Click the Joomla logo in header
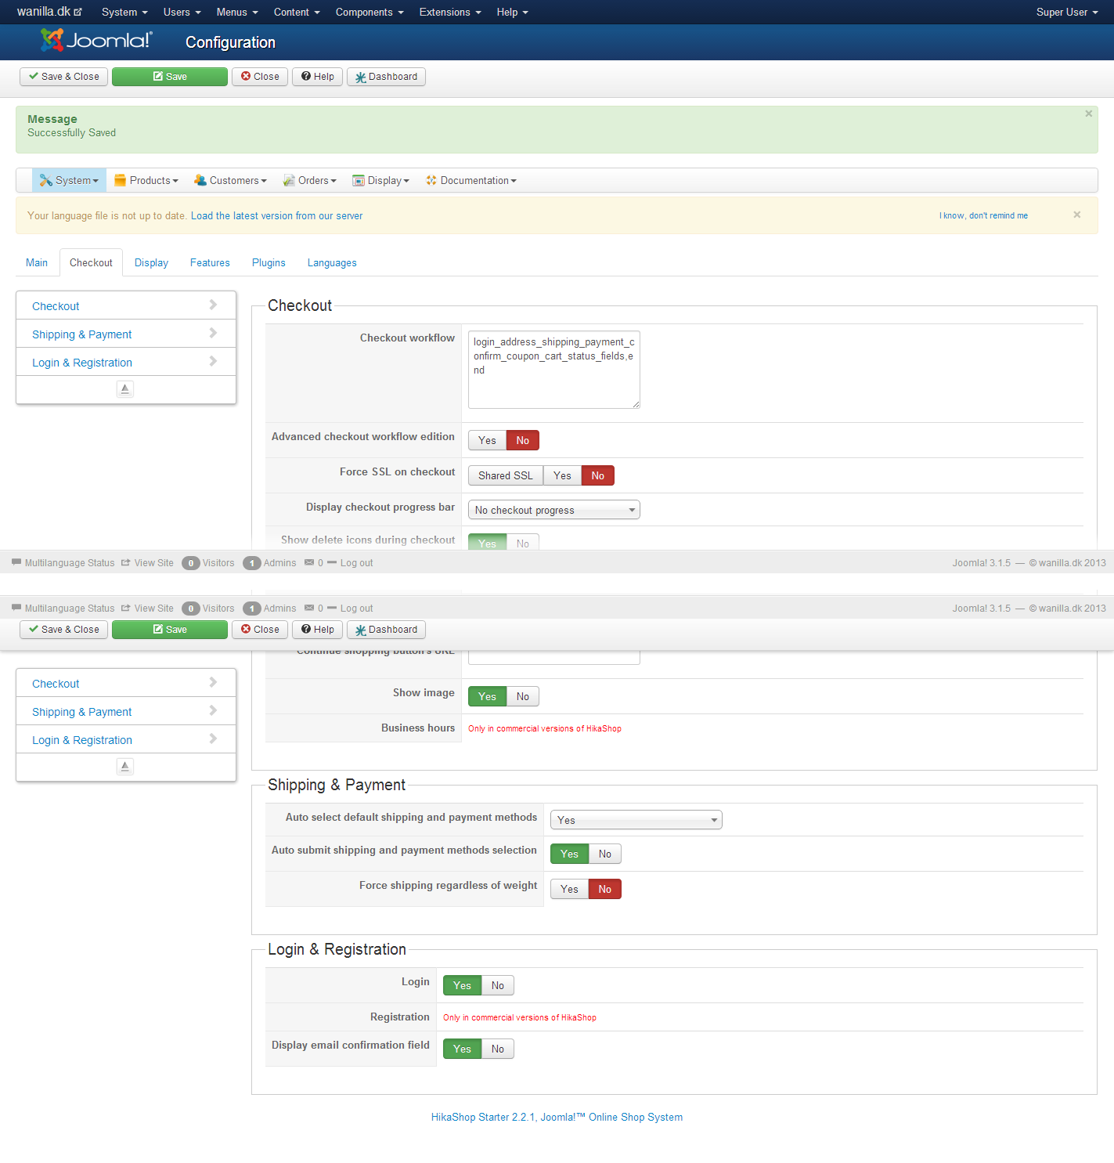The width and height of the screenshot is (1114, 1163). (96, 41)
